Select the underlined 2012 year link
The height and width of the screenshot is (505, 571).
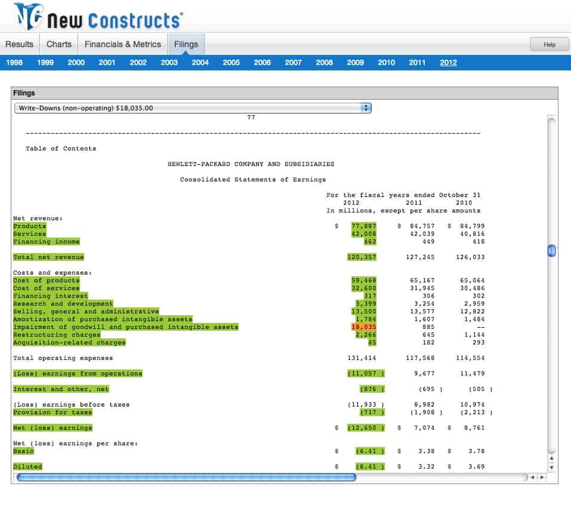click(x=448, y=63)
